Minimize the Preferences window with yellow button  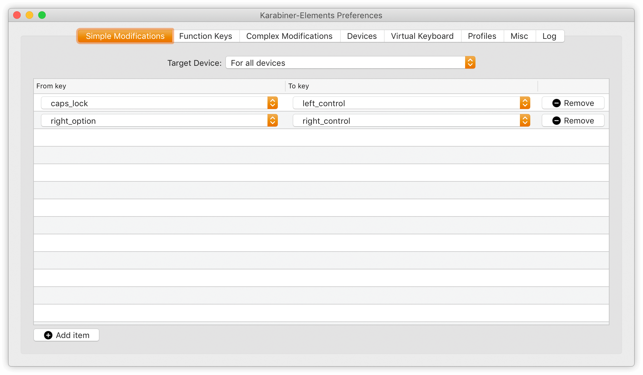click(x=29, y=15)
